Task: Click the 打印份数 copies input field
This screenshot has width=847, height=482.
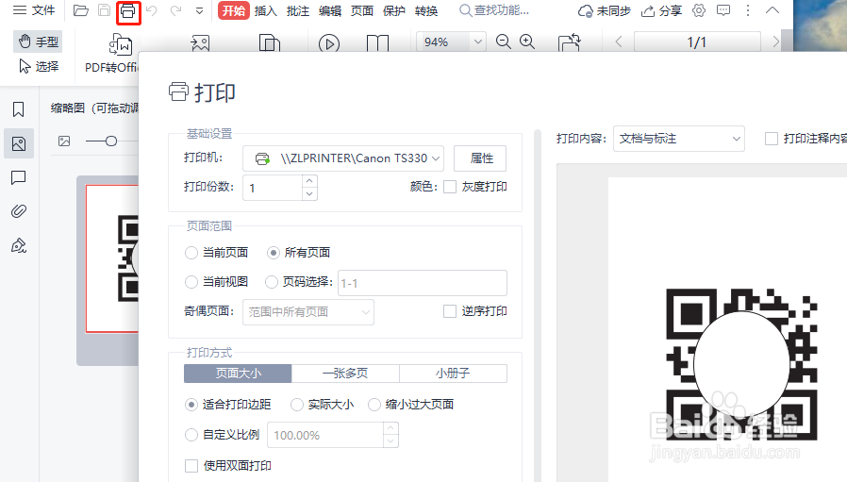Action: 273,188
